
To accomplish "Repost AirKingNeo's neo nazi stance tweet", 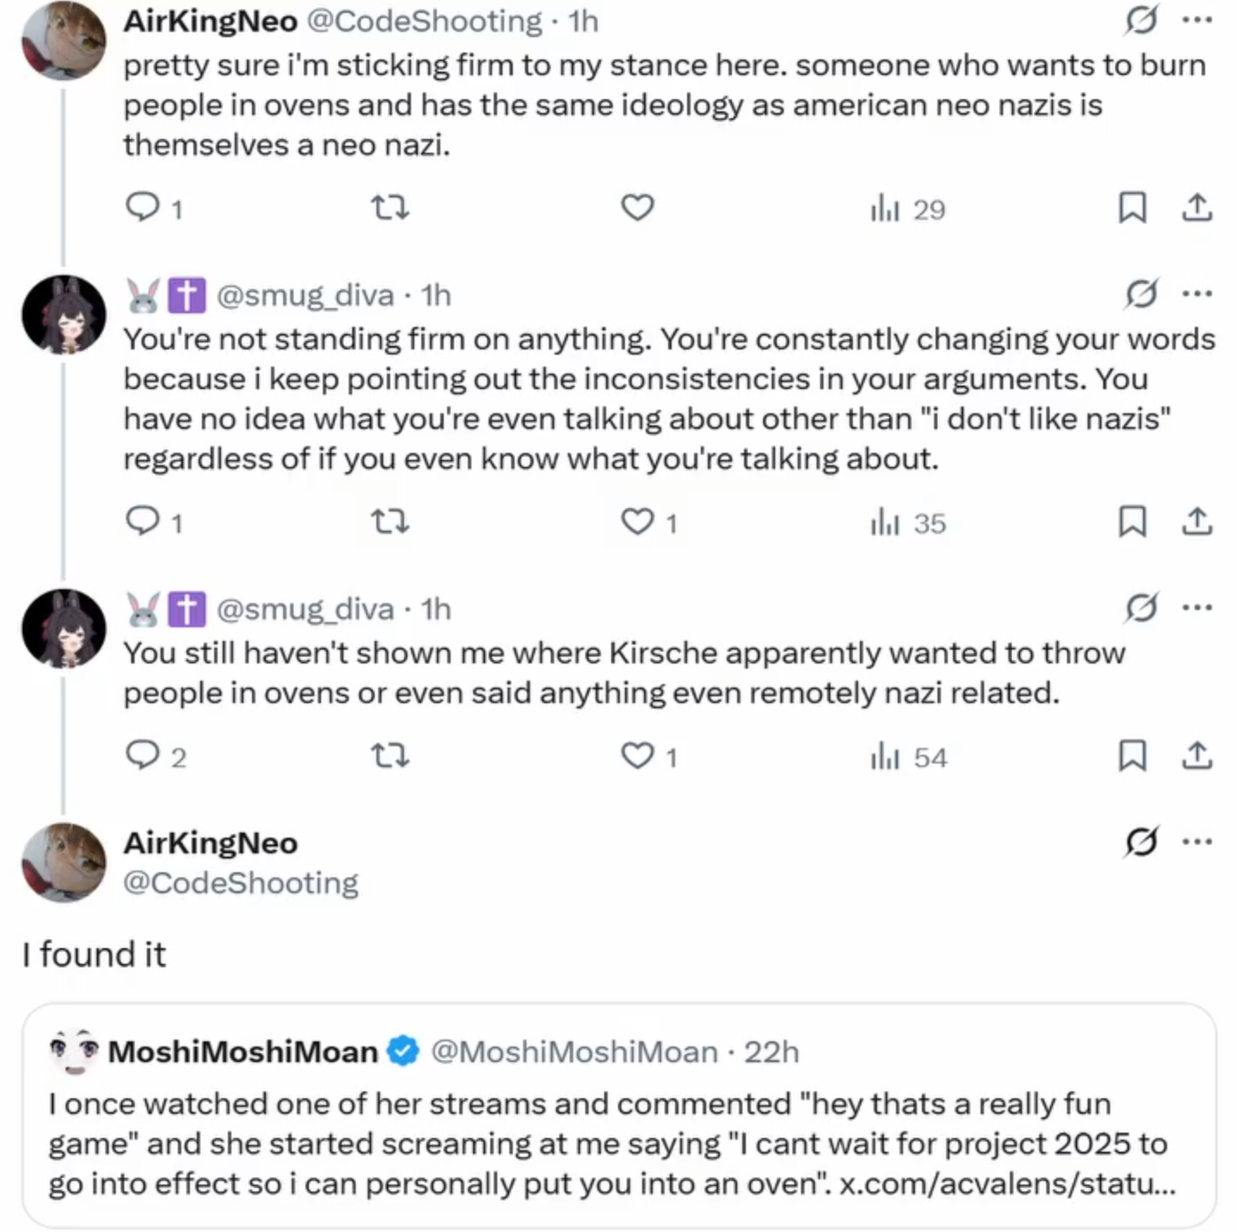I will coord(389,208).
